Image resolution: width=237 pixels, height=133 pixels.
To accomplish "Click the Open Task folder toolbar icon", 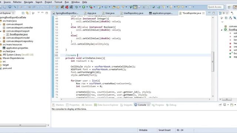I will point(118,7).
